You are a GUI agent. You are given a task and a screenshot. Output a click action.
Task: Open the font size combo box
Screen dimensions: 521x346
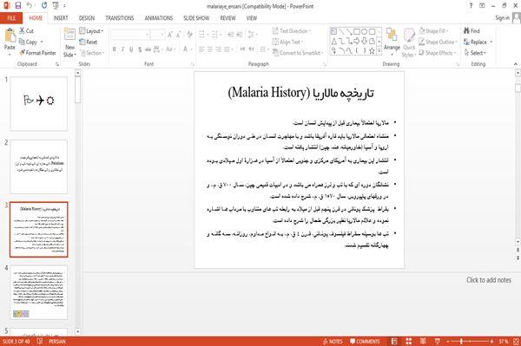tap(157, 35)
